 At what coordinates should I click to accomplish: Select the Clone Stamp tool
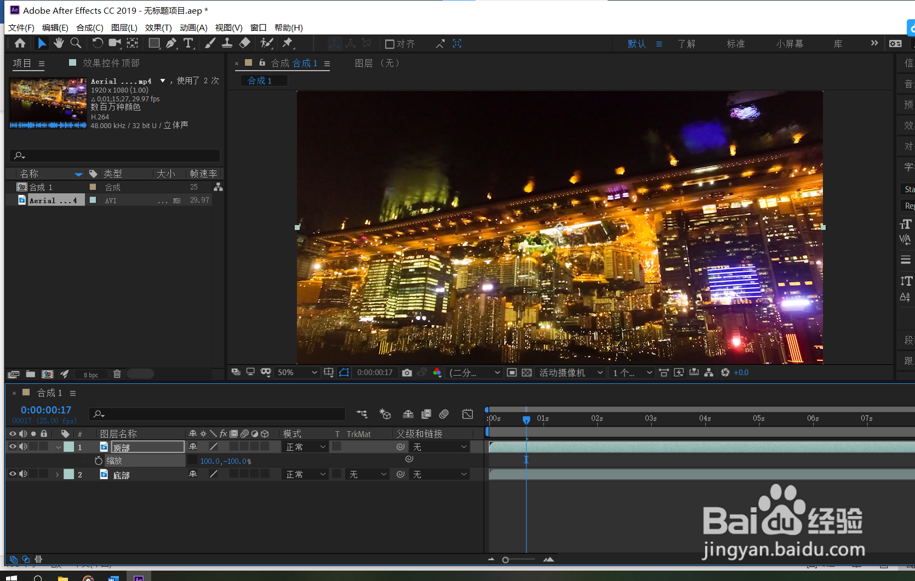pyautogui.click(x=227, y=43)
